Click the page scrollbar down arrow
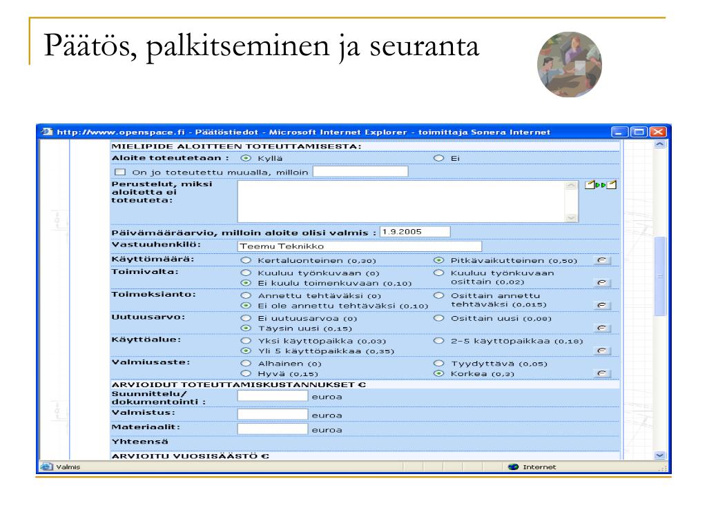This screenshot has height=530, width=707. (x=659, y=455)
